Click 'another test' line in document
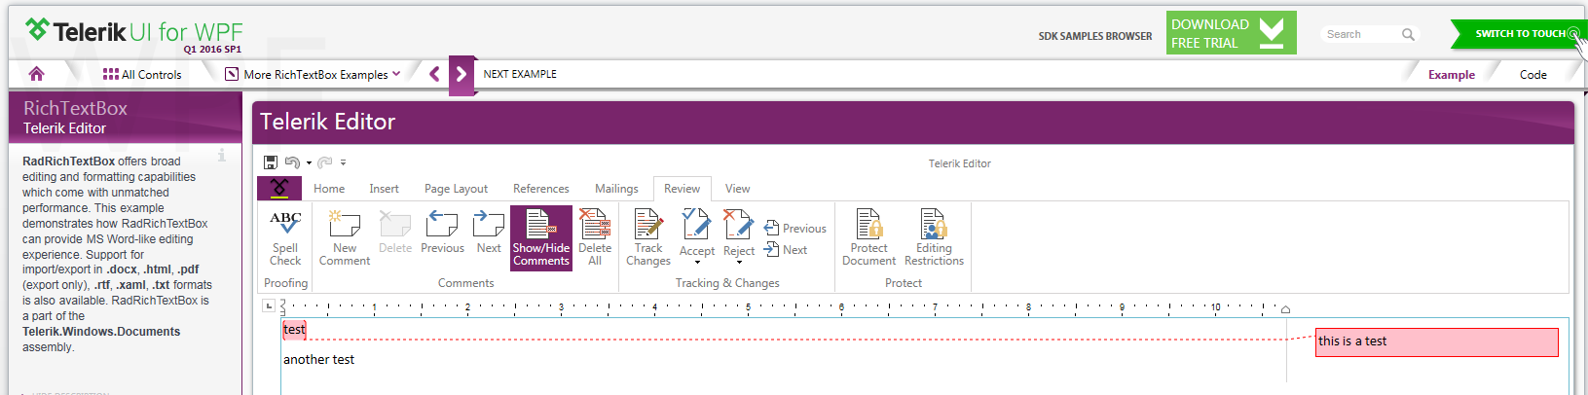1588x395 pixels. [x=318, y=359]
